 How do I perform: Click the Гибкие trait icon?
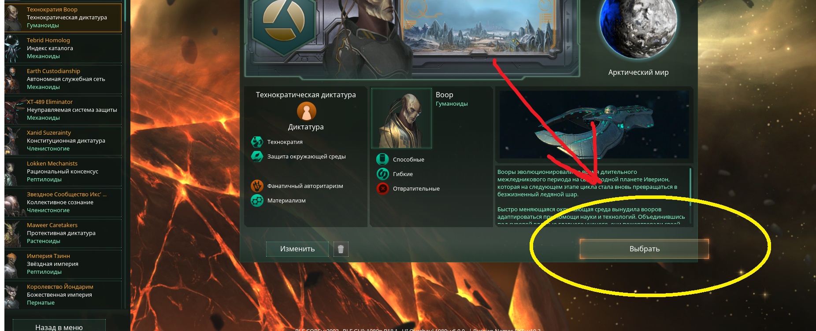click(382, 174)
